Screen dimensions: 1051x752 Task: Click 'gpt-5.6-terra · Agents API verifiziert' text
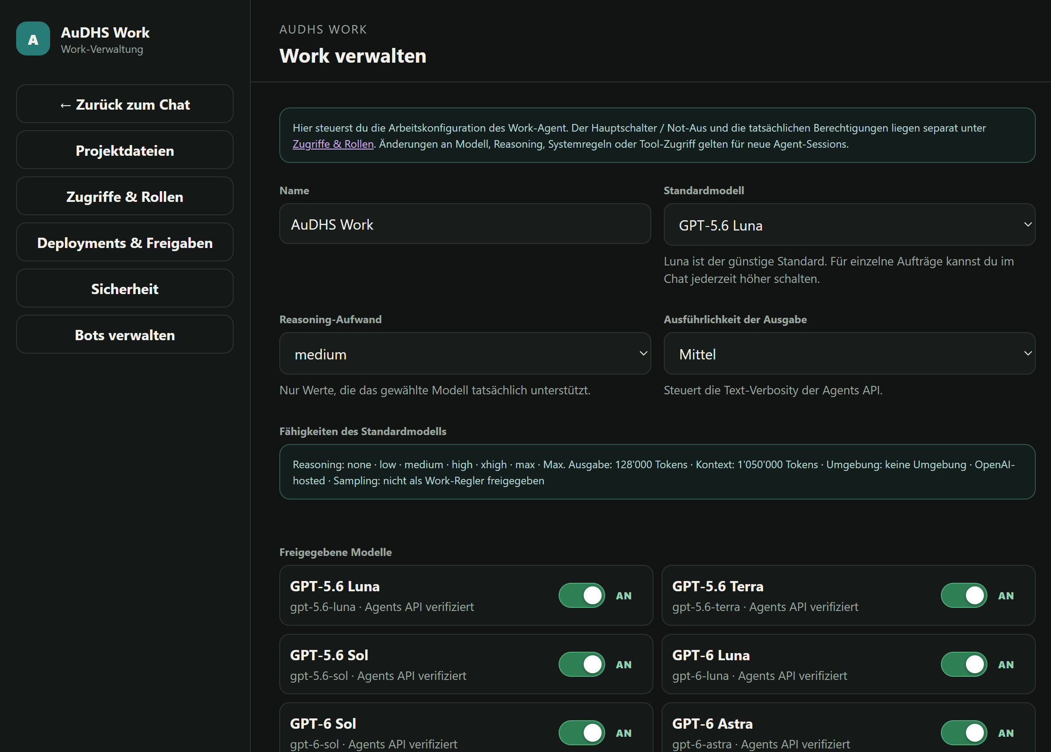[765, 607]
